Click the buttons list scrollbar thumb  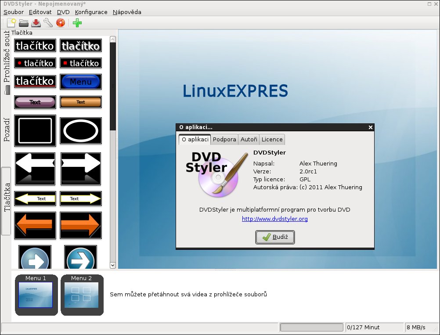pyautogui.click(x=113, y=86)
